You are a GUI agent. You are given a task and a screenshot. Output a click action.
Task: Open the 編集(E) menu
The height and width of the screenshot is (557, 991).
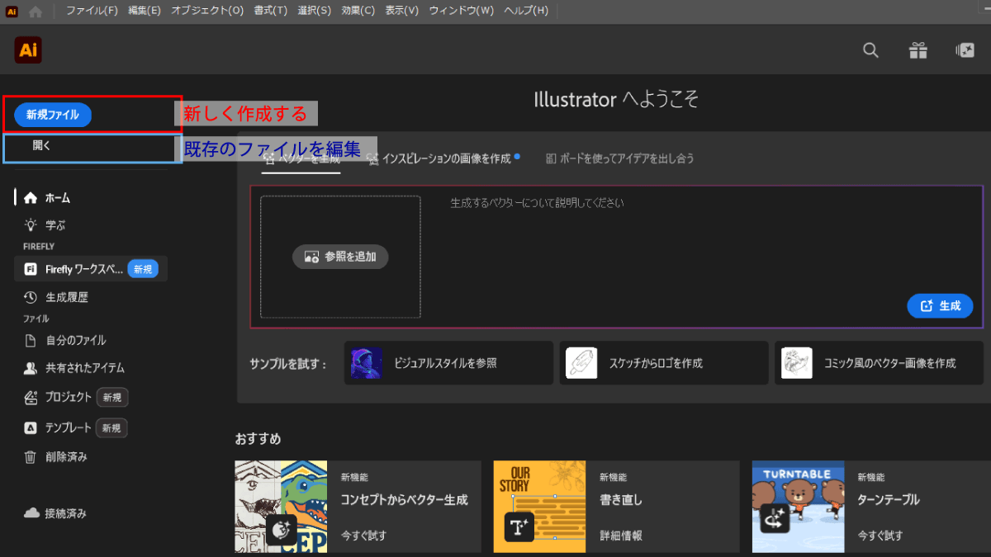(x=145, y=11)
